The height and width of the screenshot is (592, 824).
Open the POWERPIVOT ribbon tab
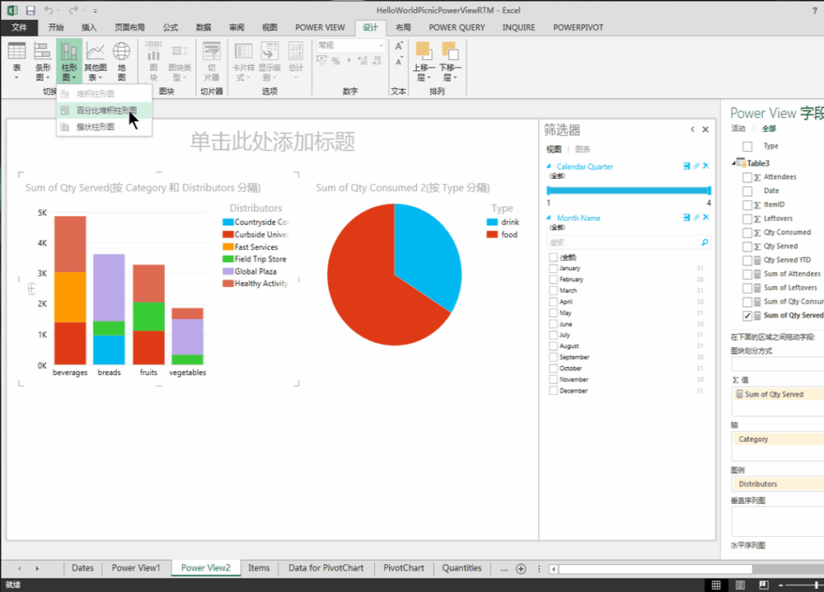tap(578, 27)
